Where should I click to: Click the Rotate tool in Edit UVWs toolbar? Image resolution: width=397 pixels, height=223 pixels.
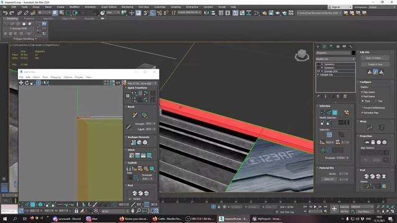pos(27,82)
